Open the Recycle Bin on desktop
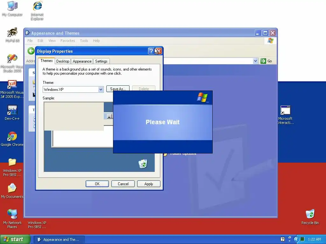326x244 pixels. click(x=310, y=217)
